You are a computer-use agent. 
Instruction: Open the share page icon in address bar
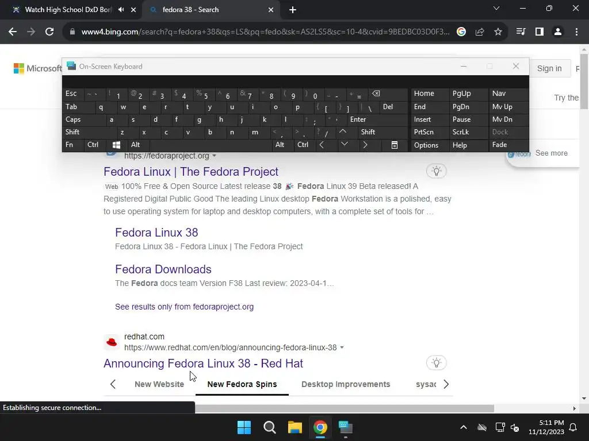(480, 32)
